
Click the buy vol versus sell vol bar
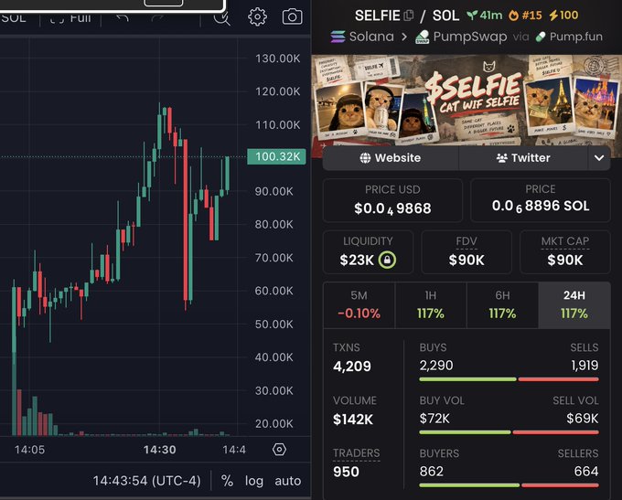coord(509,432)
